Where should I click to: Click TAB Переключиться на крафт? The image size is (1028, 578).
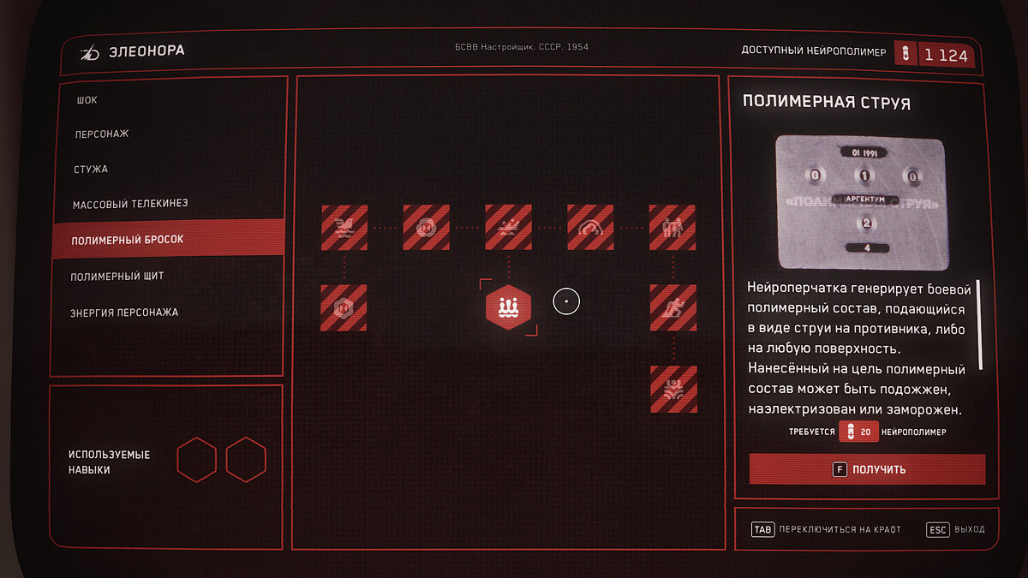pos(826,530)
